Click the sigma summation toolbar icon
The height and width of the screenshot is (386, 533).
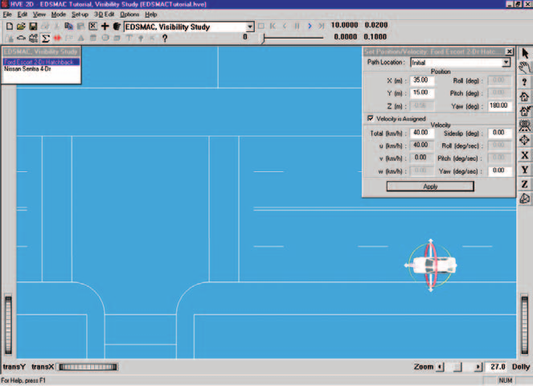click(45, 39)
